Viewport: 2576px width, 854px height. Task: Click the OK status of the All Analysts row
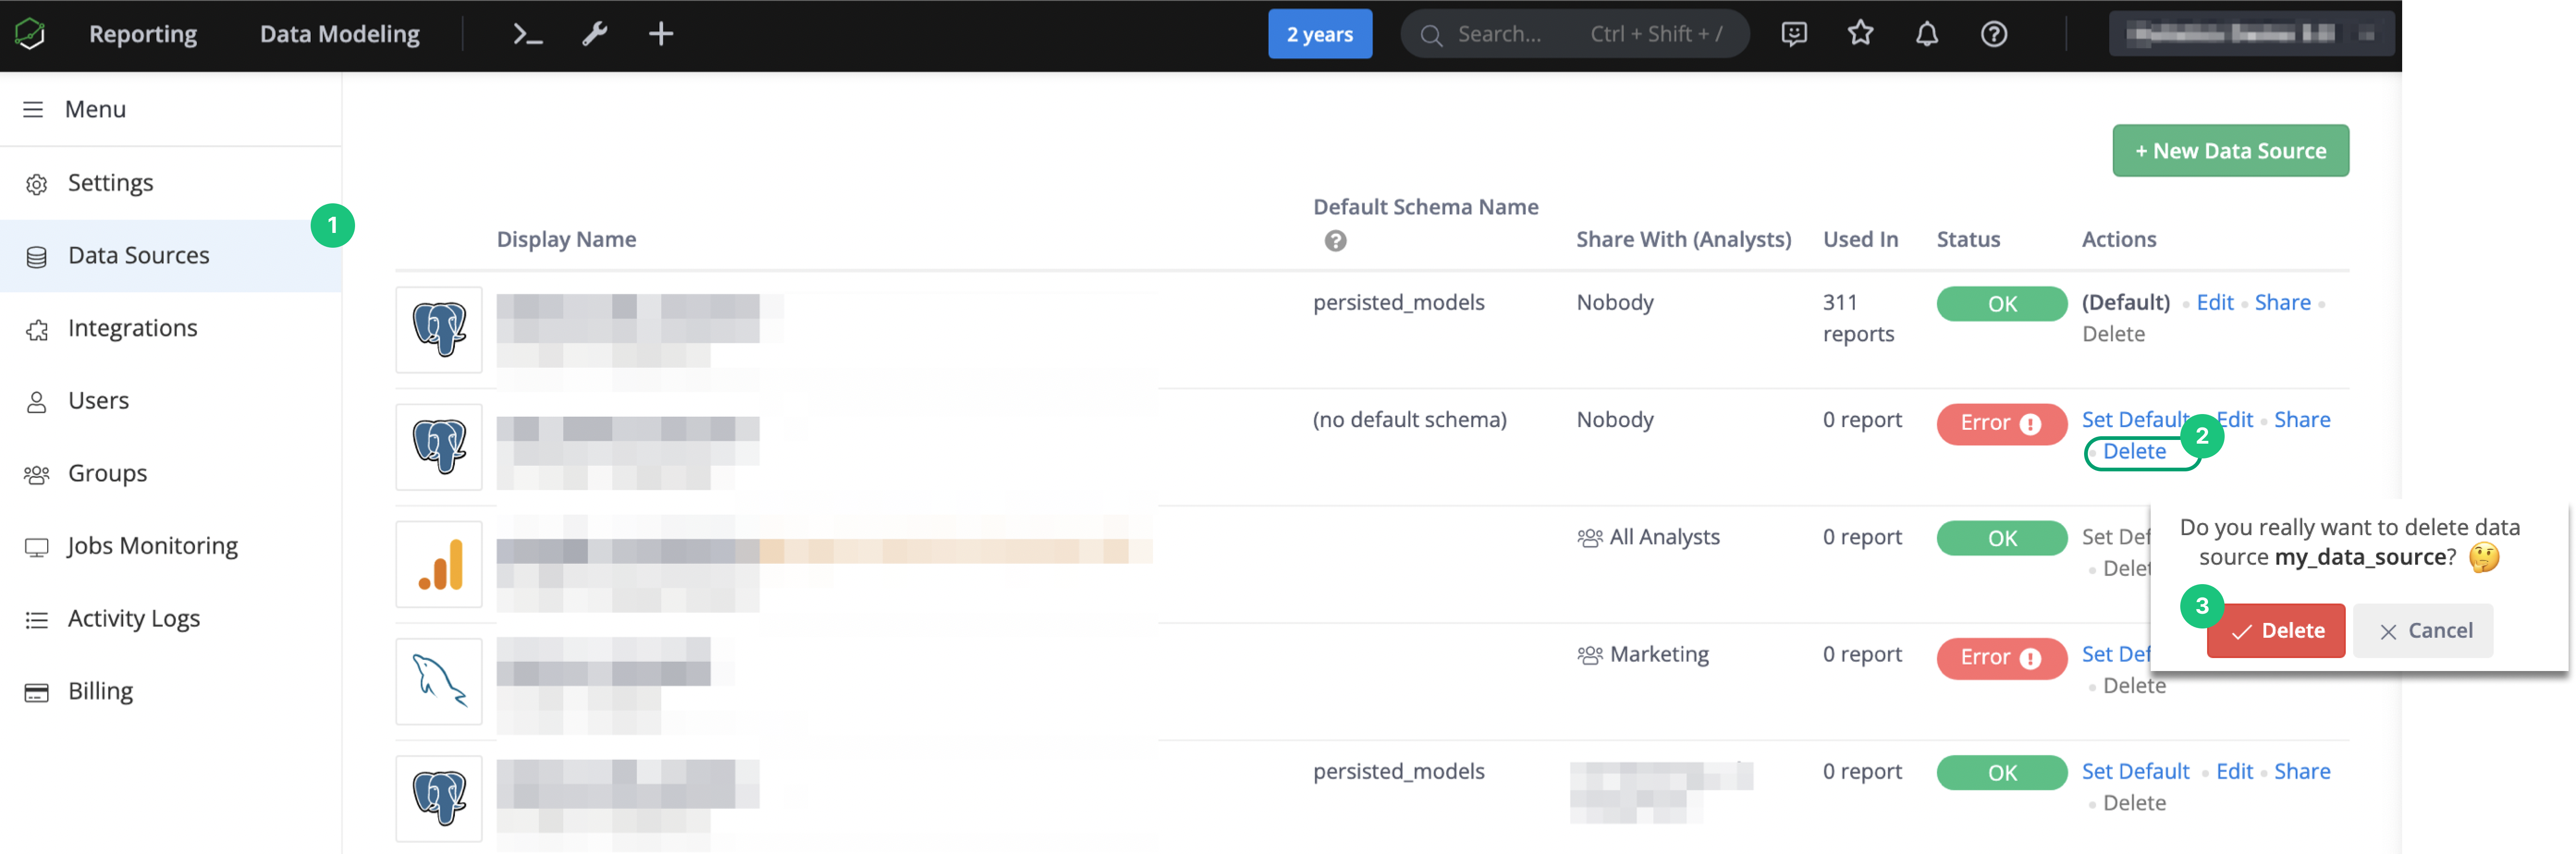(2001, 538)
